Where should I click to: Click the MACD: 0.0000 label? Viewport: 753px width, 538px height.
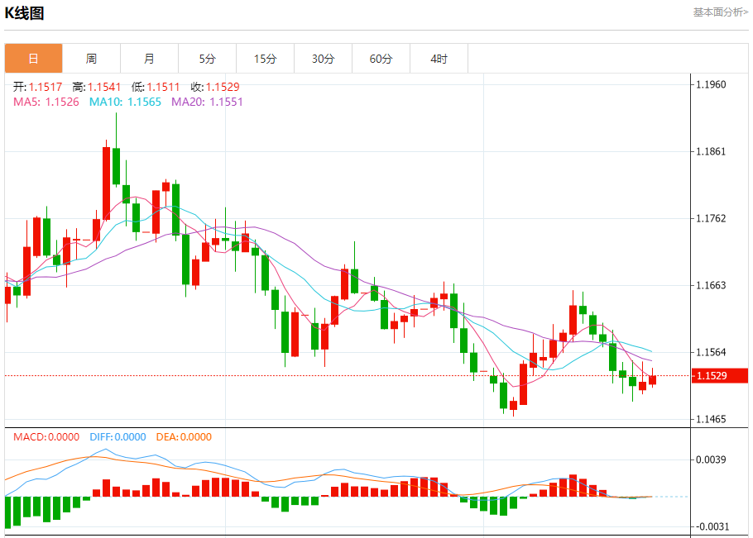(46, 437)
